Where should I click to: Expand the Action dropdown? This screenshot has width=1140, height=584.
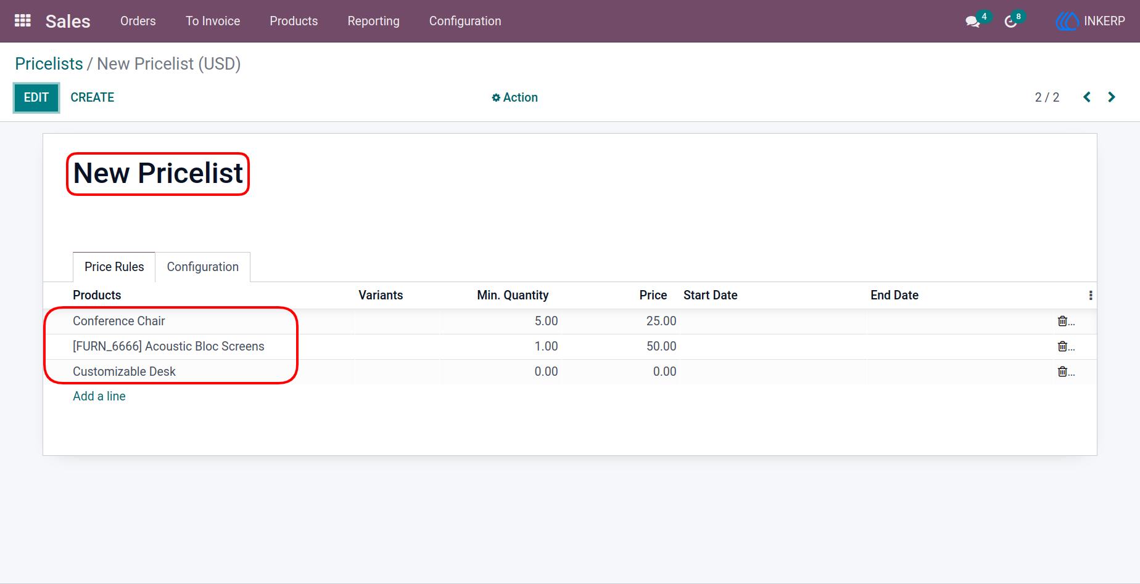click(x=514, y=97)
